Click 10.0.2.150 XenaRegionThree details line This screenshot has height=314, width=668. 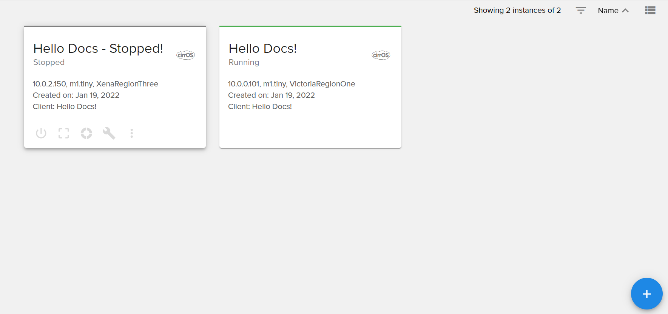pos(96,84)
